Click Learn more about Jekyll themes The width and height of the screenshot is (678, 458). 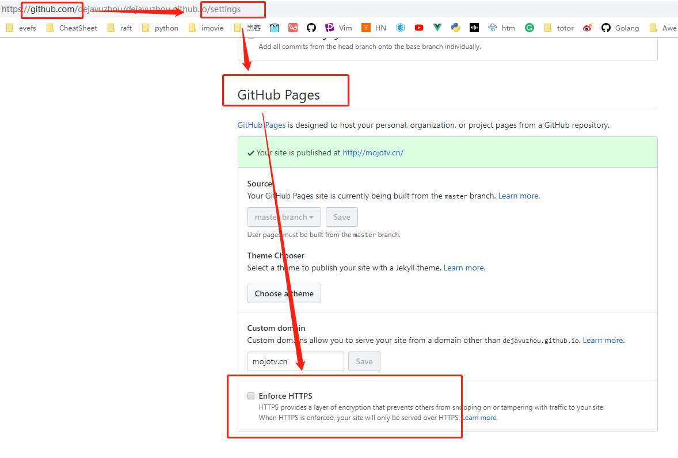463,268
